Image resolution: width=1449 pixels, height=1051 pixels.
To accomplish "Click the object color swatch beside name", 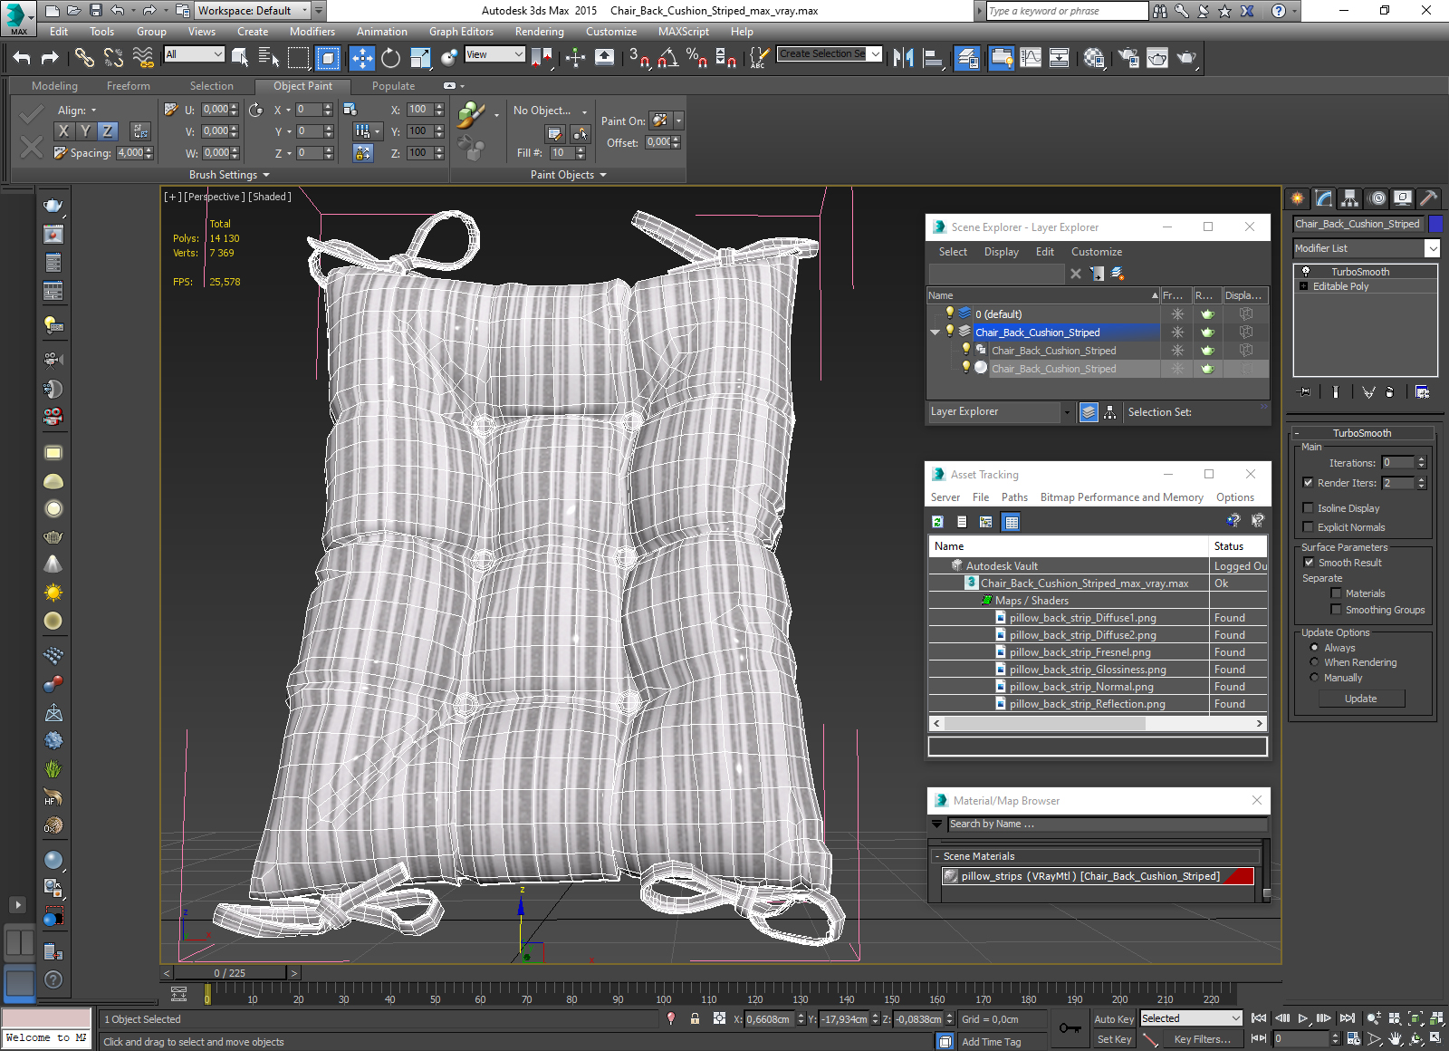I will point(1435,224).
